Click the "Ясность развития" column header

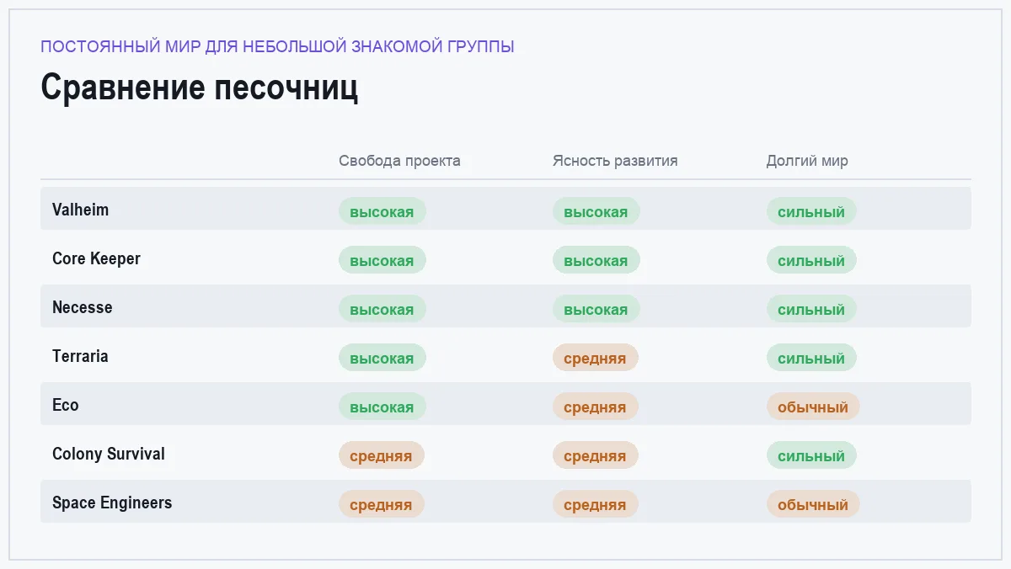[615, 161]
